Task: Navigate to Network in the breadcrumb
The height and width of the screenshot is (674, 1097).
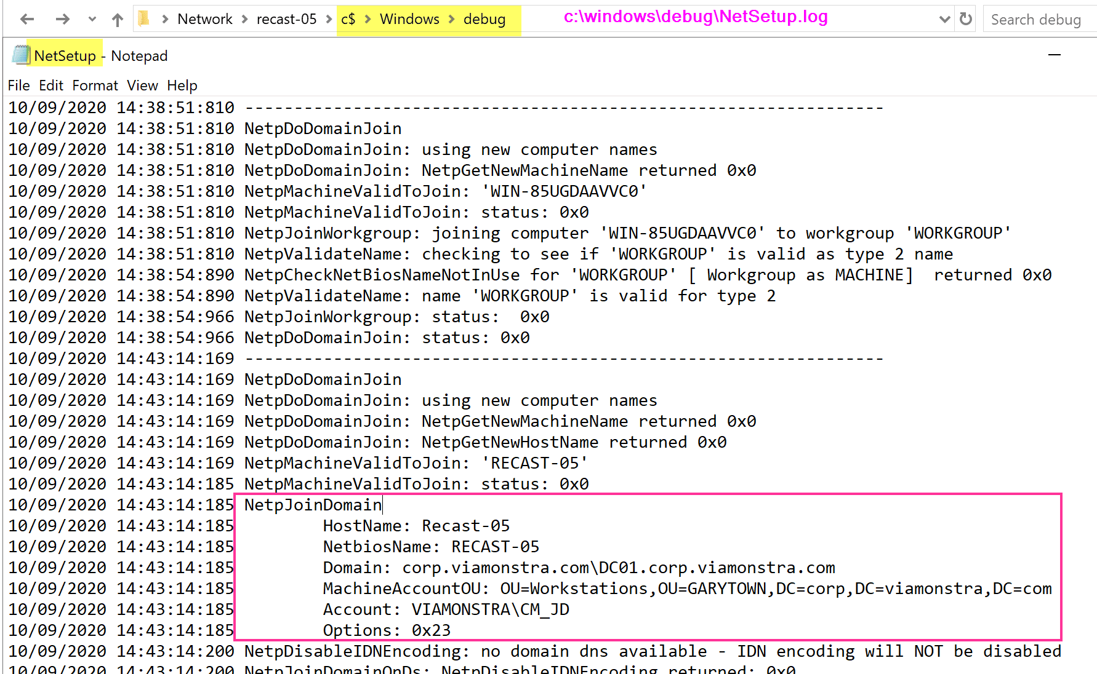Action: 204,19
